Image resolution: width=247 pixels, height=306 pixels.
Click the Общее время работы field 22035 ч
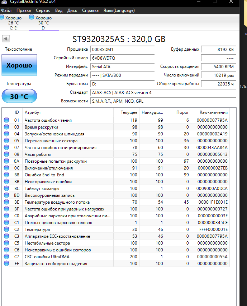[219, 84]
